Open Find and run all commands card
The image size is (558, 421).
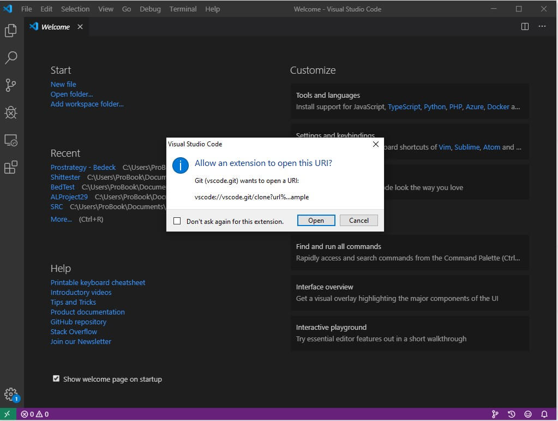[x=410, y=252]
